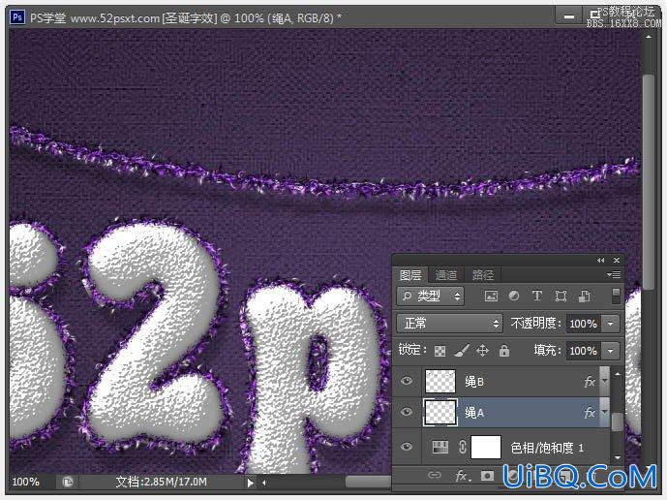This screenshot has height=500, width=667.
Task: Filter layers by smart object type
Action: tap(585, 296)
